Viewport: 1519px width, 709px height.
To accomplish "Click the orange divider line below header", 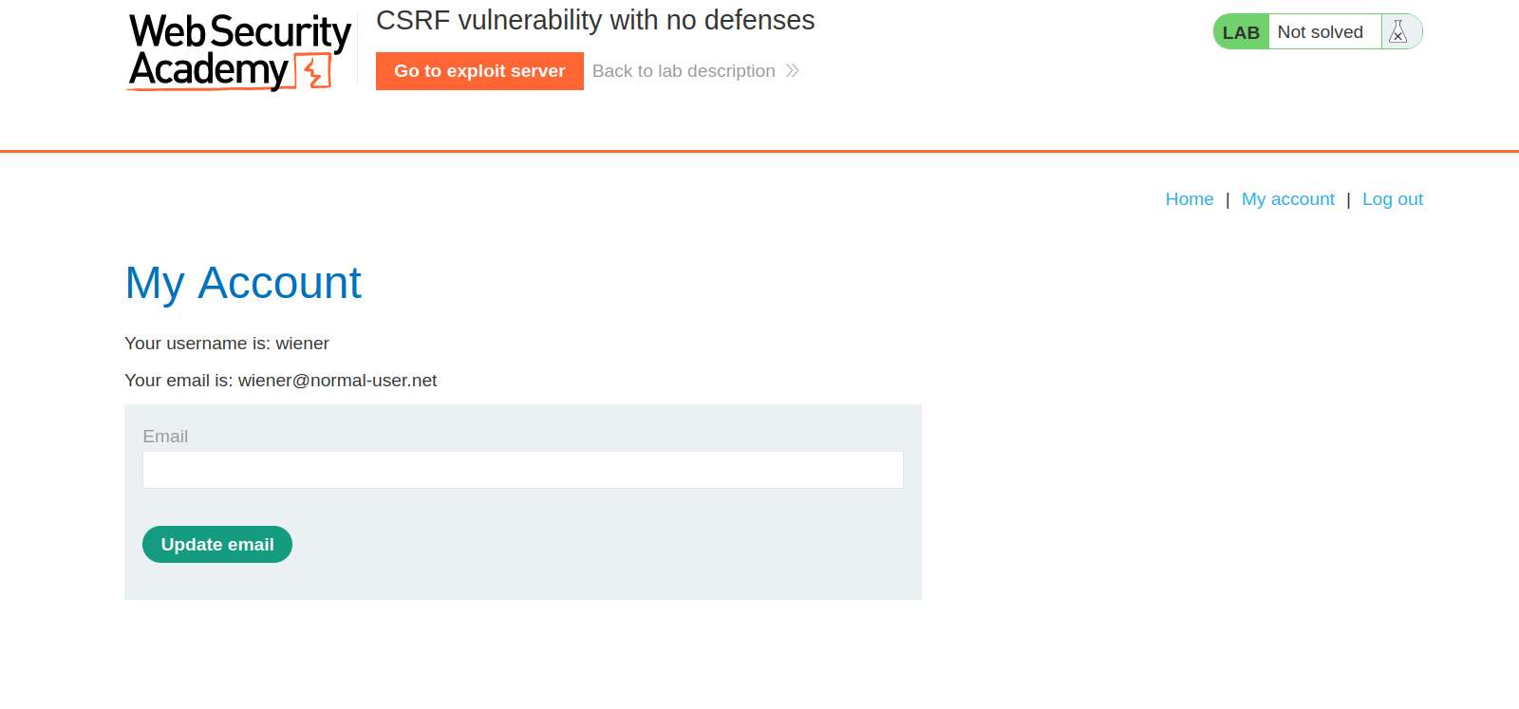I will [x=759, y=151].
